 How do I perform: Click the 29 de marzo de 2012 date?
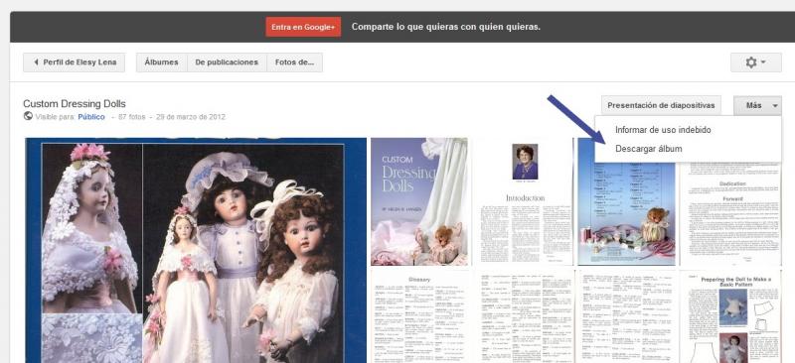[x=191, y=117]
